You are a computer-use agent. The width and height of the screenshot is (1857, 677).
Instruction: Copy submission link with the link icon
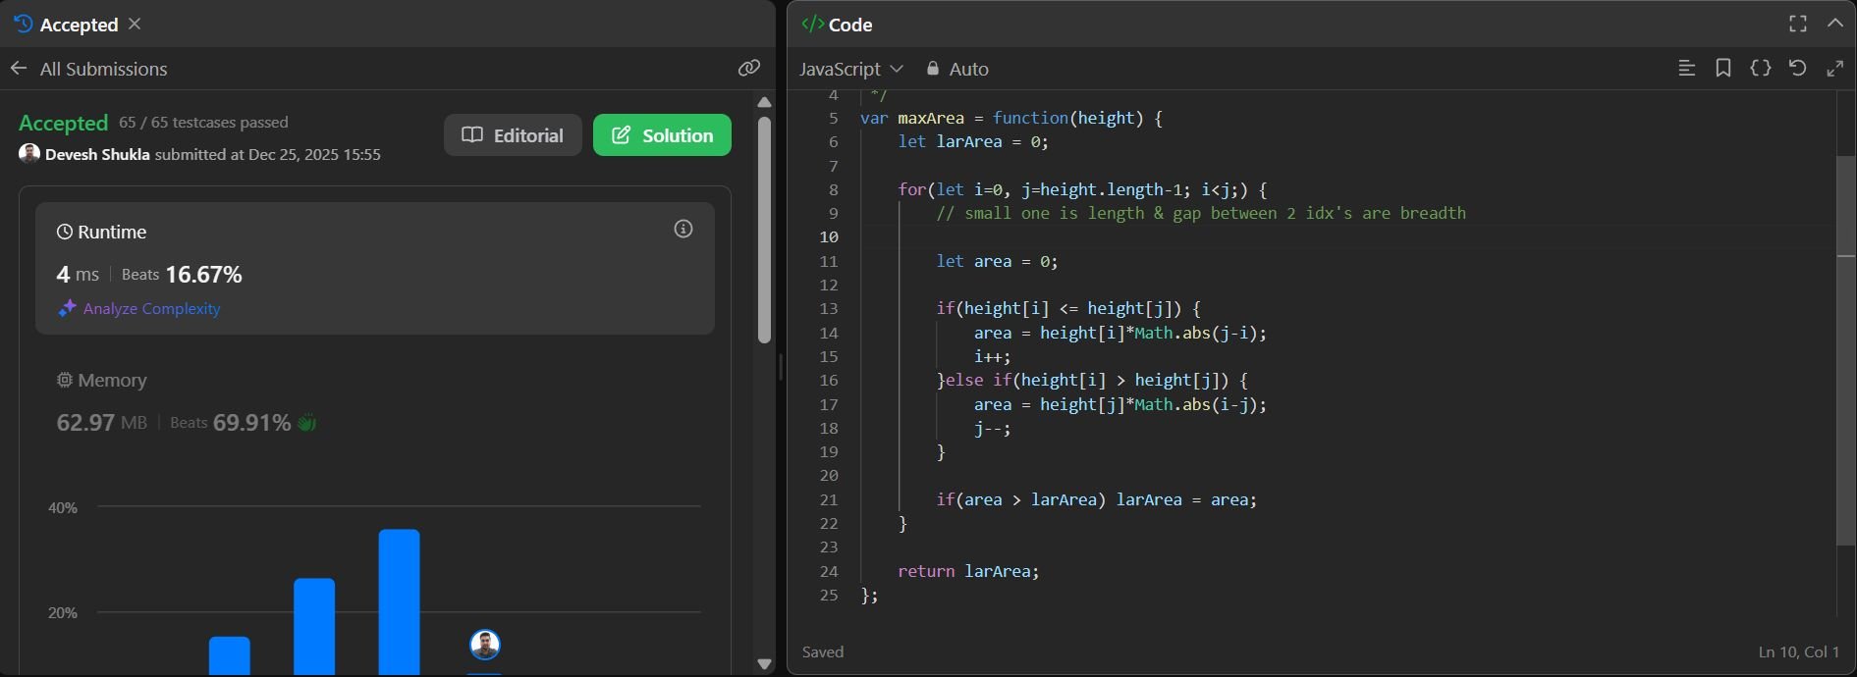pos(749,68)
